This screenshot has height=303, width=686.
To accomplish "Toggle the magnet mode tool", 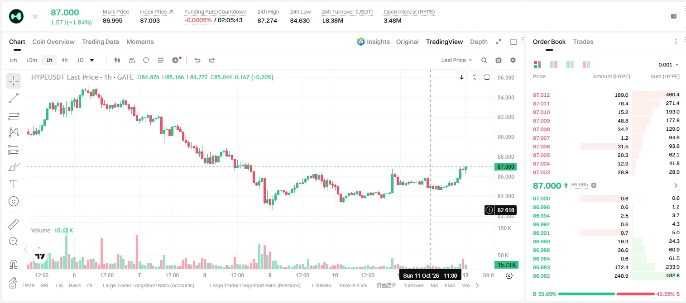I will pyautogui.click(x=14, y=264).
